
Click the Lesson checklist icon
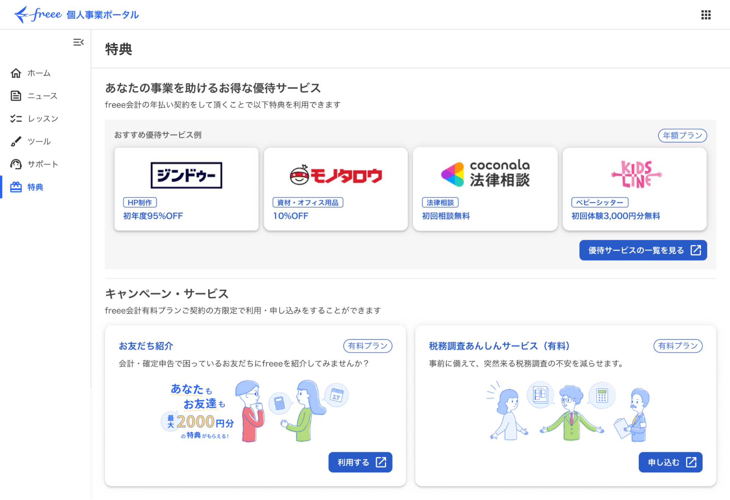click(16, 119)
